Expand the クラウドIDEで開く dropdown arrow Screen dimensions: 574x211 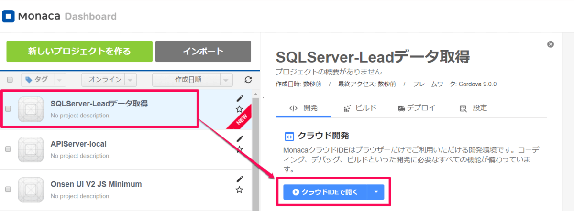[x=376, y=192]
